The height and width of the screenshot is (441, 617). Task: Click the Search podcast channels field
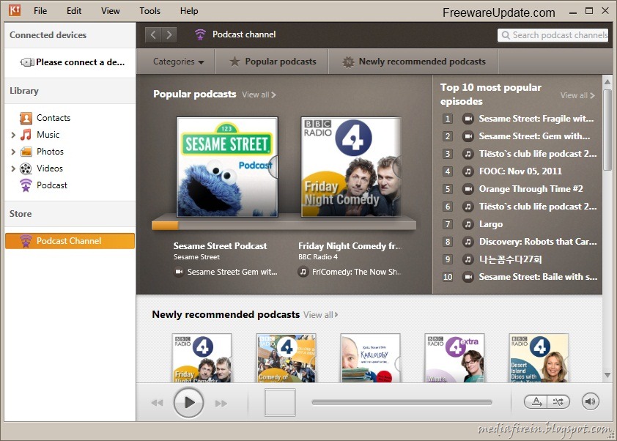pyautogui.click(x=553, y=34)
